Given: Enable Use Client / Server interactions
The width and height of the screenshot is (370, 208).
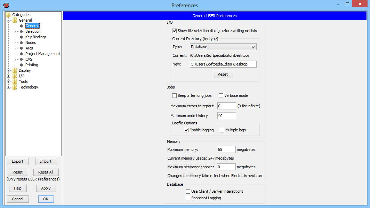Looking at the screenshot, I should point(188,191).
